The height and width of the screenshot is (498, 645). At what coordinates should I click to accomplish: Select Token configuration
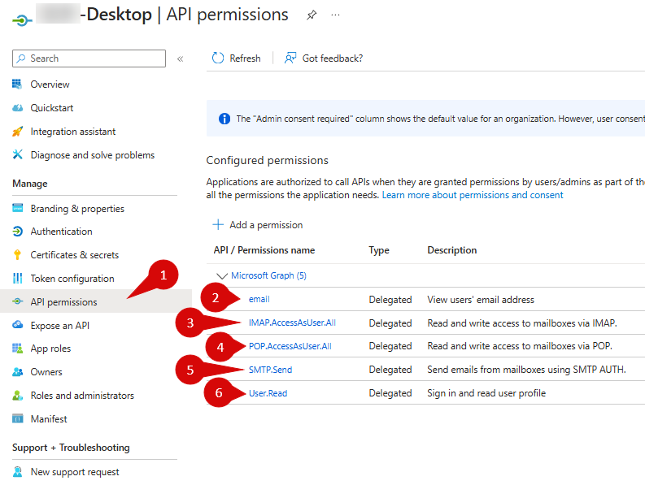[x=72, y=279]
